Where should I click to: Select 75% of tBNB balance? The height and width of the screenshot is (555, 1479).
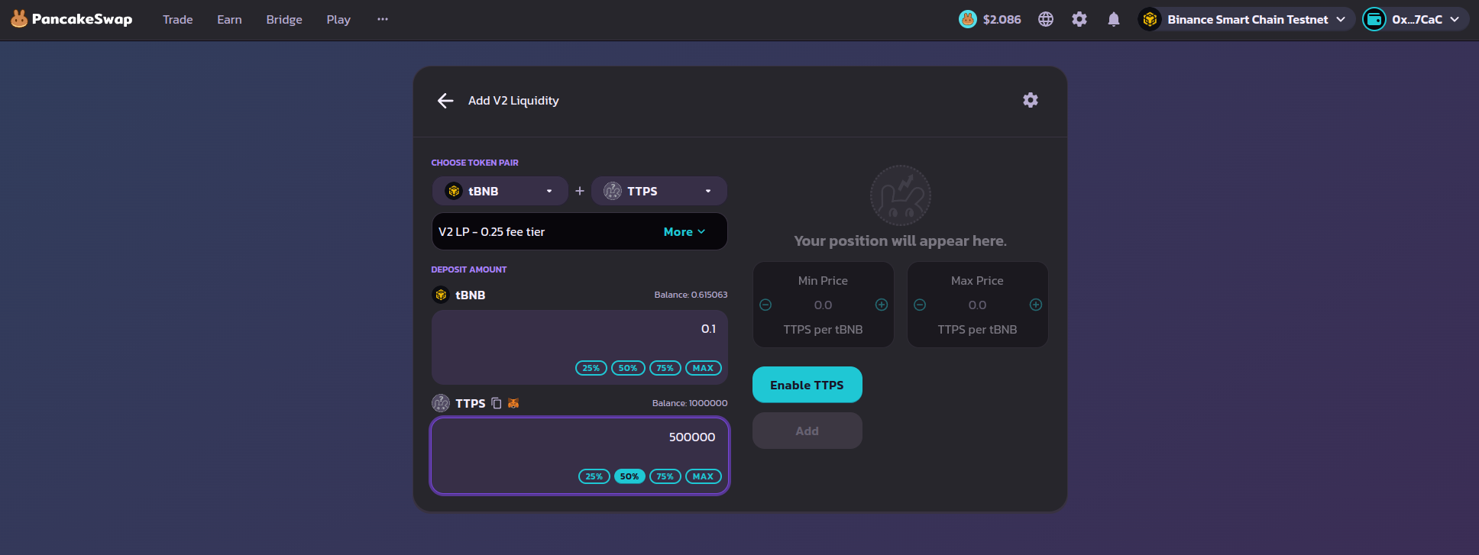tap(665, 368)
